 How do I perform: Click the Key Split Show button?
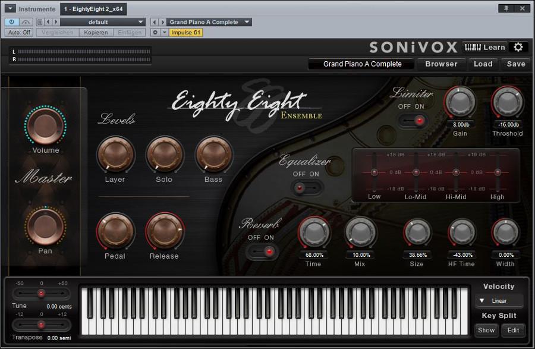coord(486,330)
